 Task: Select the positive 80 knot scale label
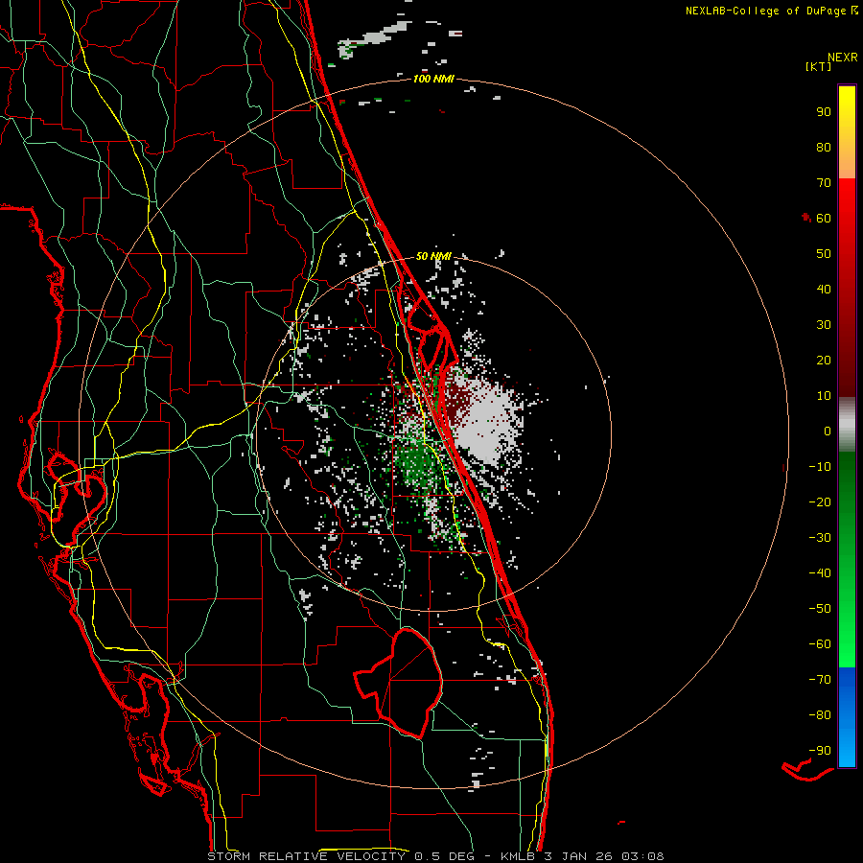[x=824, y=147]
